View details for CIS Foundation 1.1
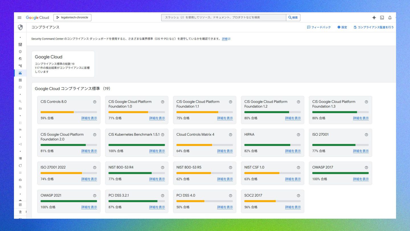This screenshot has width=410, height=231. click(225, 118)
